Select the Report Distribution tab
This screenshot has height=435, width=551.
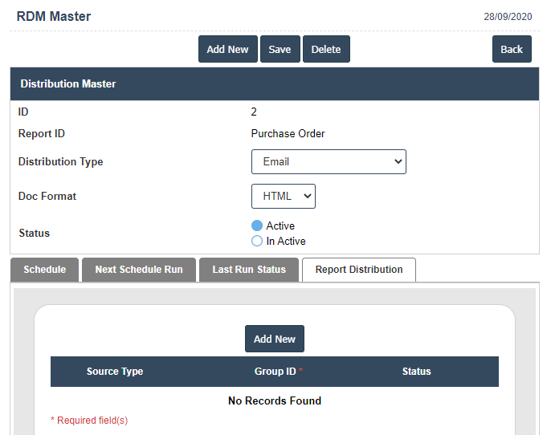(359, 270)
